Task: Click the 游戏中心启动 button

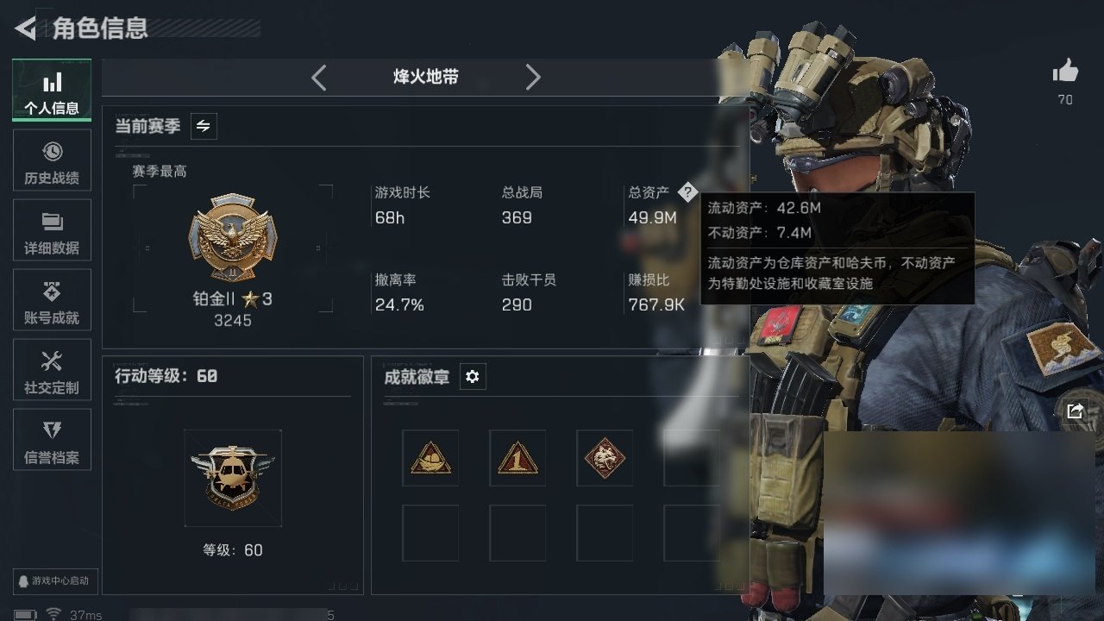Action: coord(54,580)
